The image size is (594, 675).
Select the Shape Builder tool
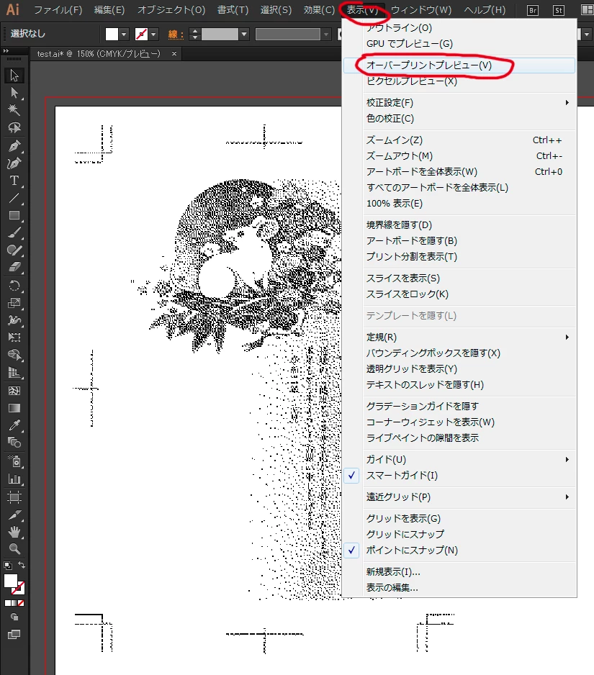[14, 355]
